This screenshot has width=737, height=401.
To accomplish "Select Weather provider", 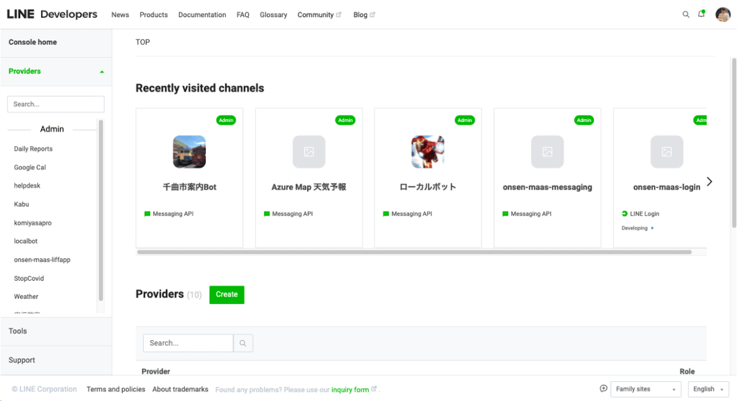I will [26, 297].
